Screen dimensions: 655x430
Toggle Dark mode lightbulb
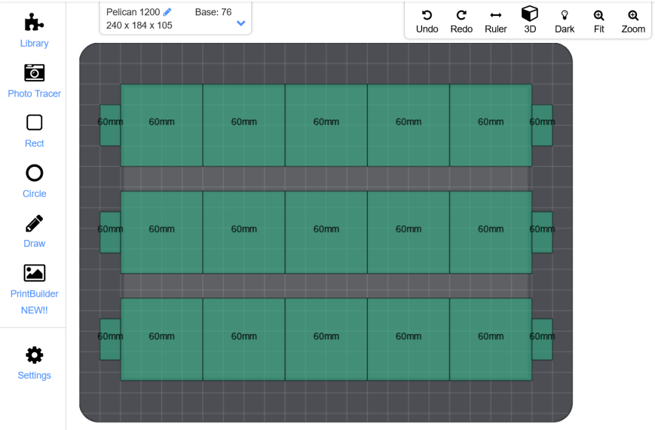564,15
